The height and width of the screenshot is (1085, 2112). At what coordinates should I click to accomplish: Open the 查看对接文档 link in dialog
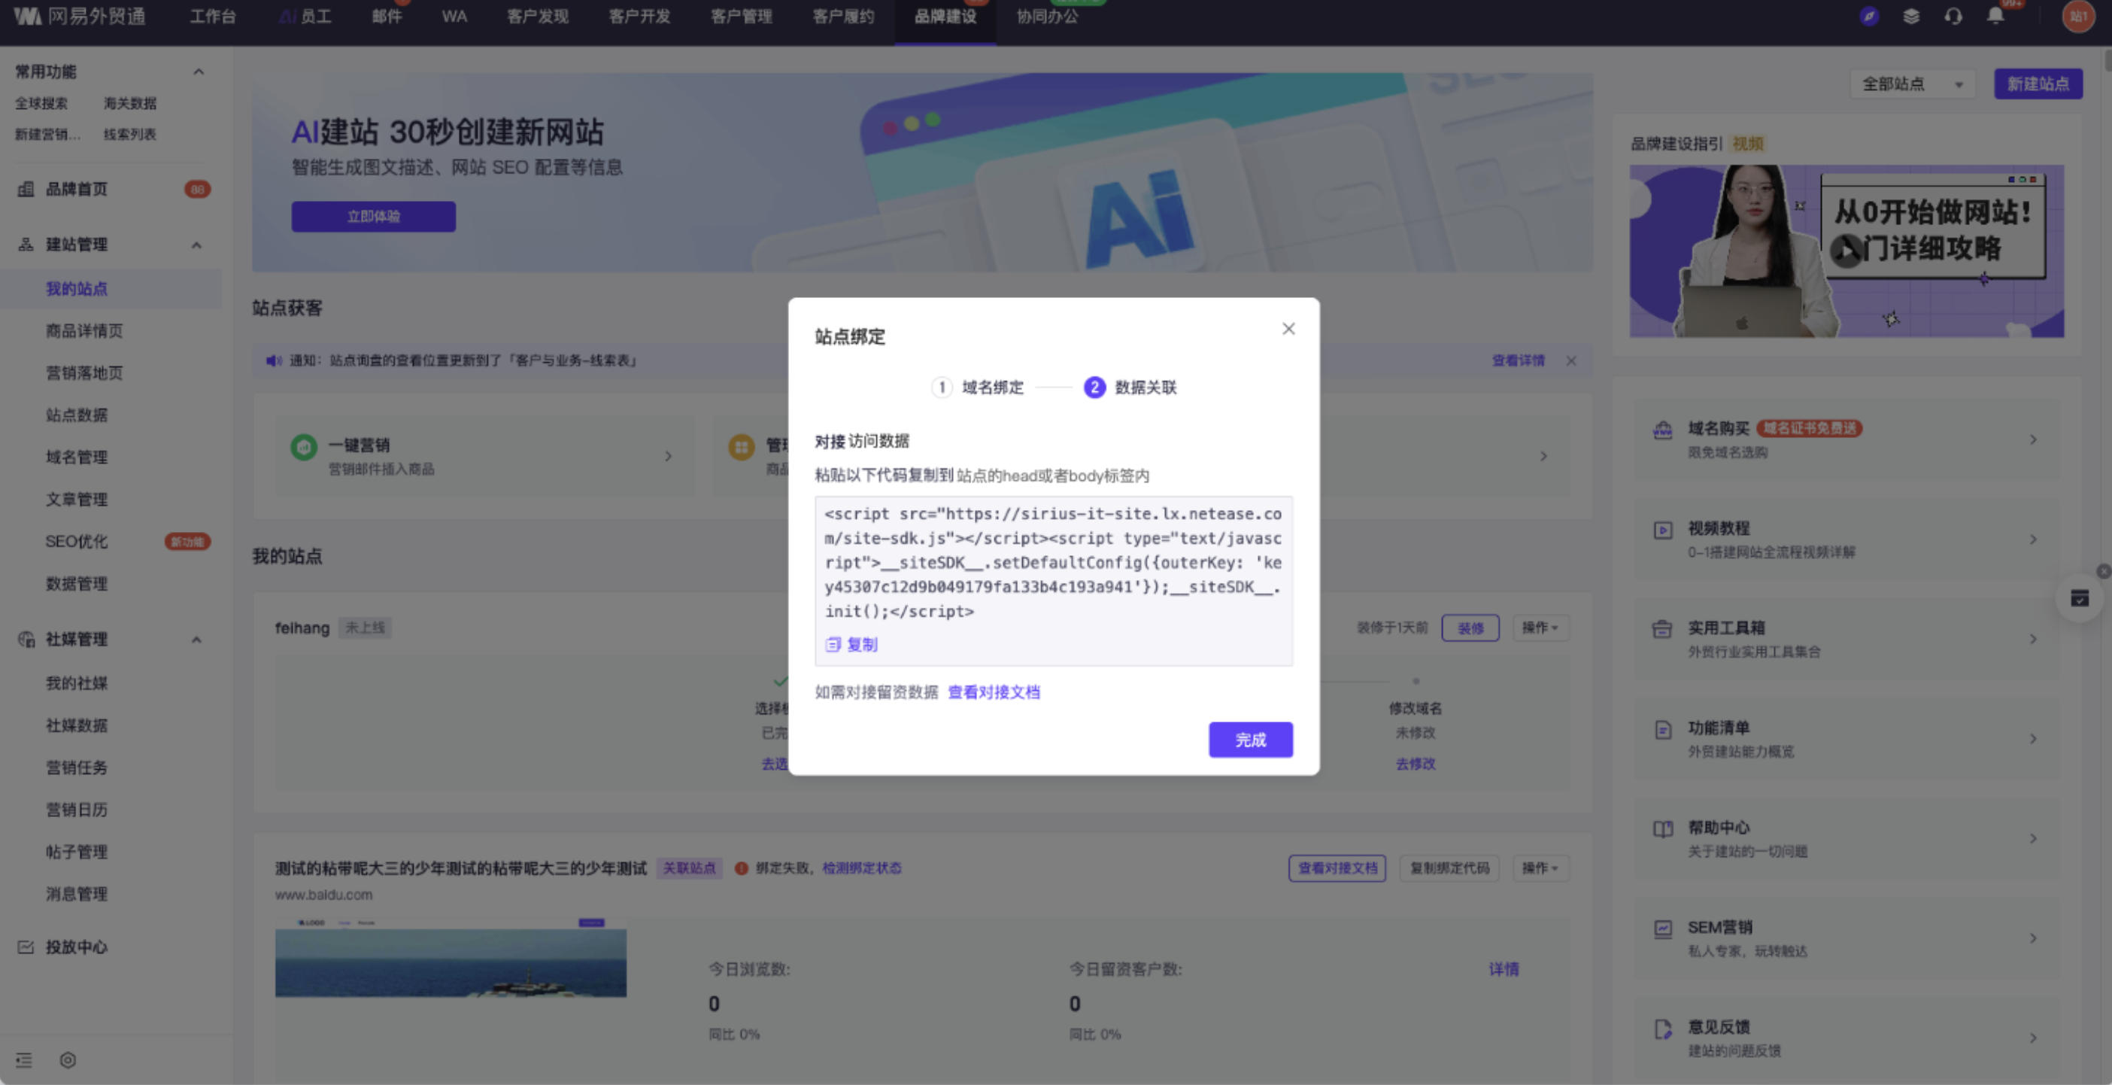pos(994,692)
